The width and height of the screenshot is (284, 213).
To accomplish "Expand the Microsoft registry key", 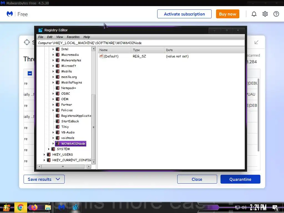I will [53, 66].
